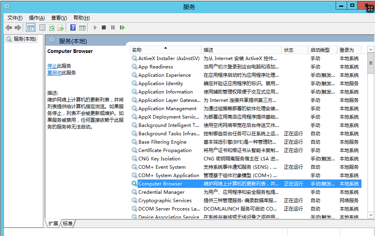Select the Base Filtering Engine service

coord(246,142)
